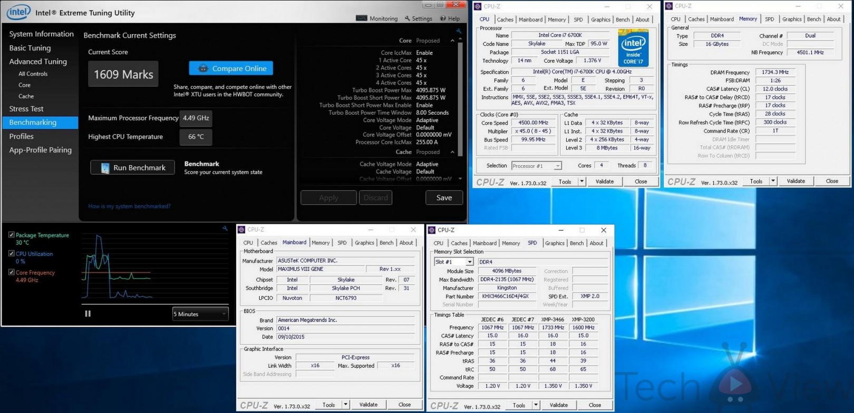This screenshot has width=854, height=413.
Task: Click the Core Speed 4500.00 MHz field
Action: point(533,123)
